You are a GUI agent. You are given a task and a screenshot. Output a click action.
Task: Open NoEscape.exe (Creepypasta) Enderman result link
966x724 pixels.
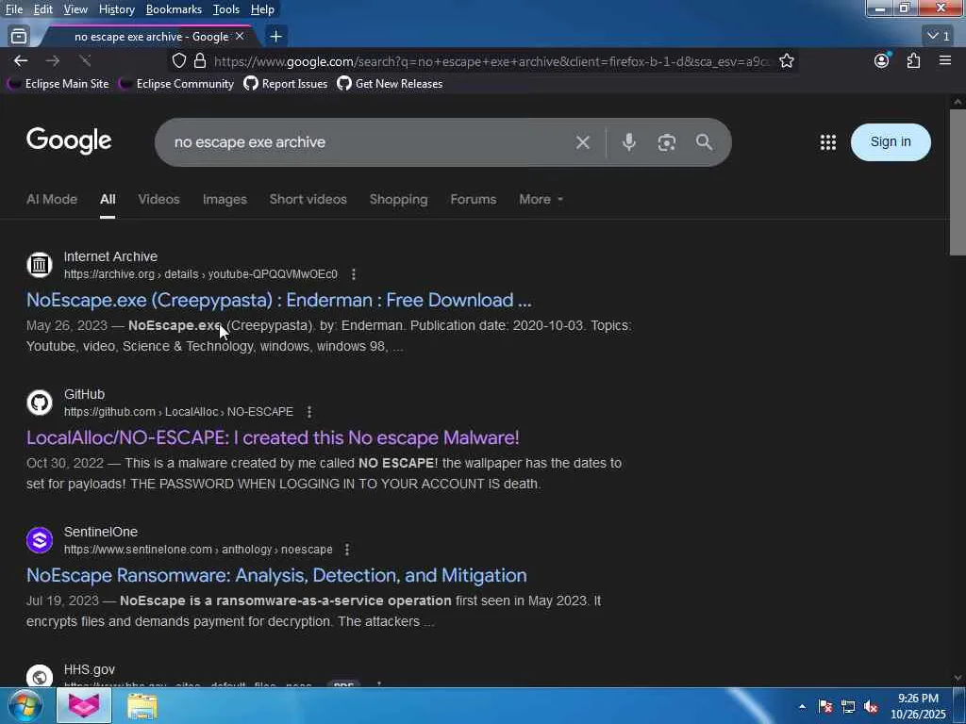(x=278, y=300)
